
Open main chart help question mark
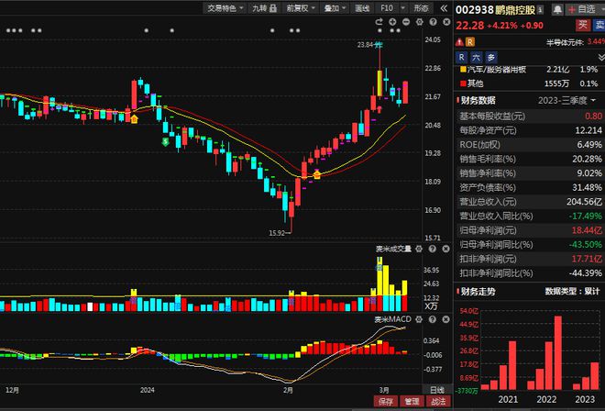[x=433, y=22]
